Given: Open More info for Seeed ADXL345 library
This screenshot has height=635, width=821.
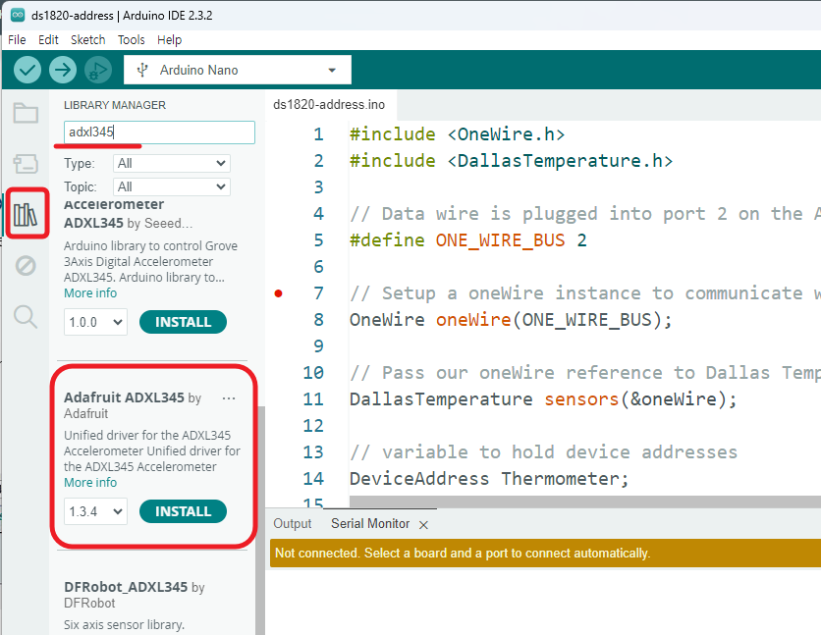Looking at the screenshot, I should click(90, 292).
